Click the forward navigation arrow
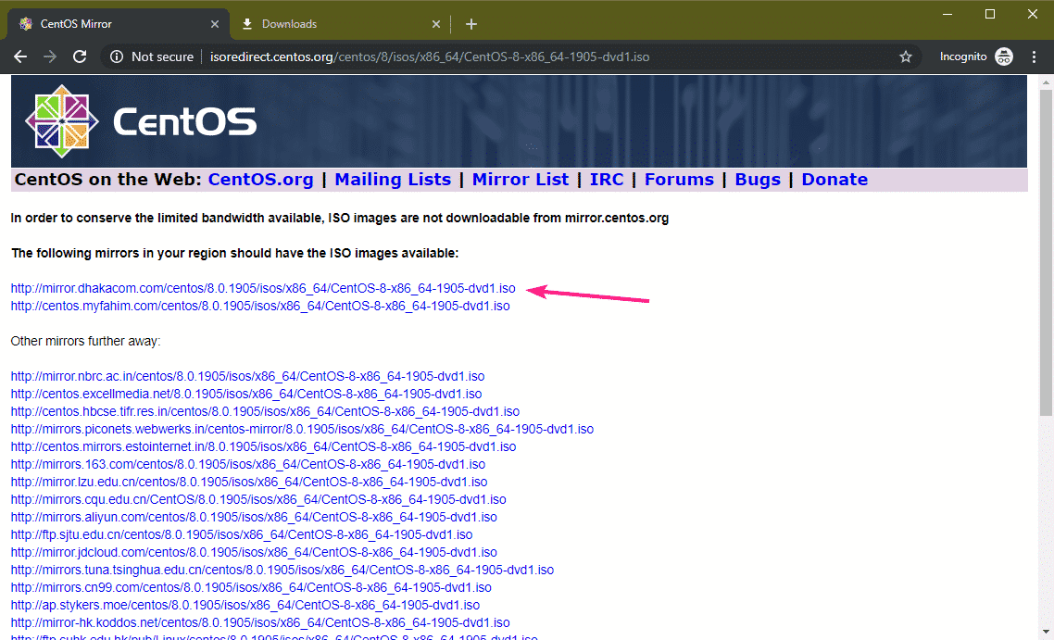This screenshot has height=640, width=1054. 50,57
